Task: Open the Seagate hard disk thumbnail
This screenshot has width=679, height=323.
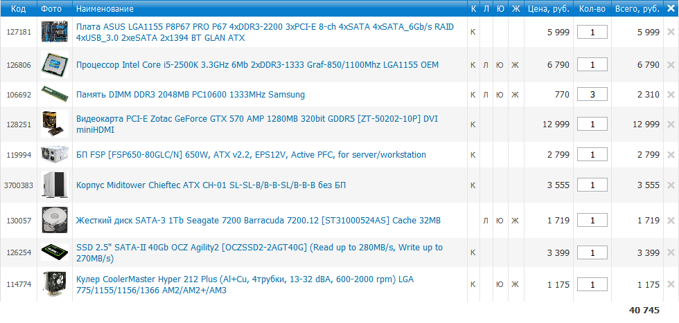Action: 55,220
